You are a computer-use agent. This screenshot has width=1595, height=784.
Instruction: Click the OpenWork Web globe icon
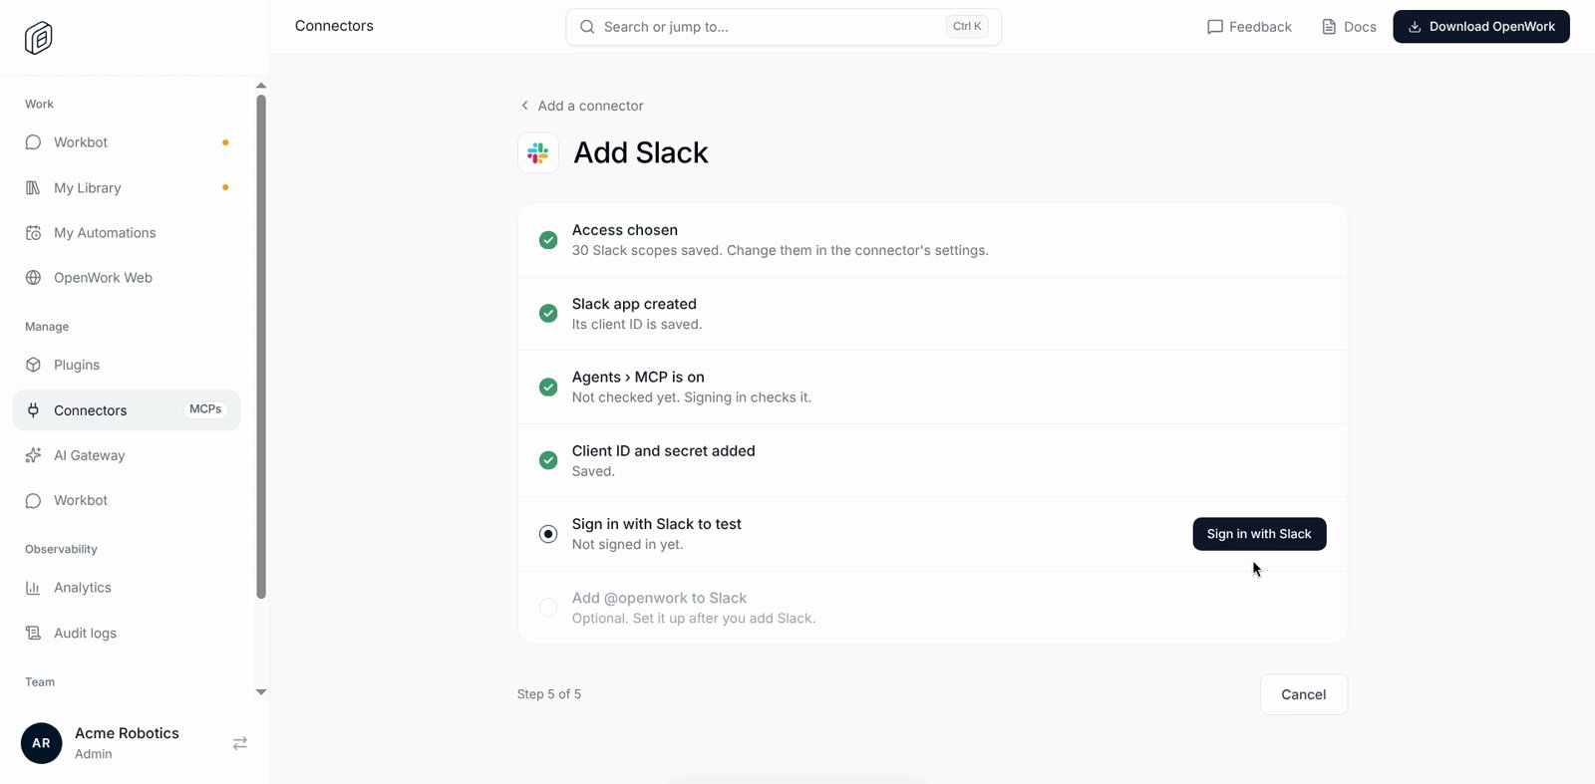pos(33,278)
